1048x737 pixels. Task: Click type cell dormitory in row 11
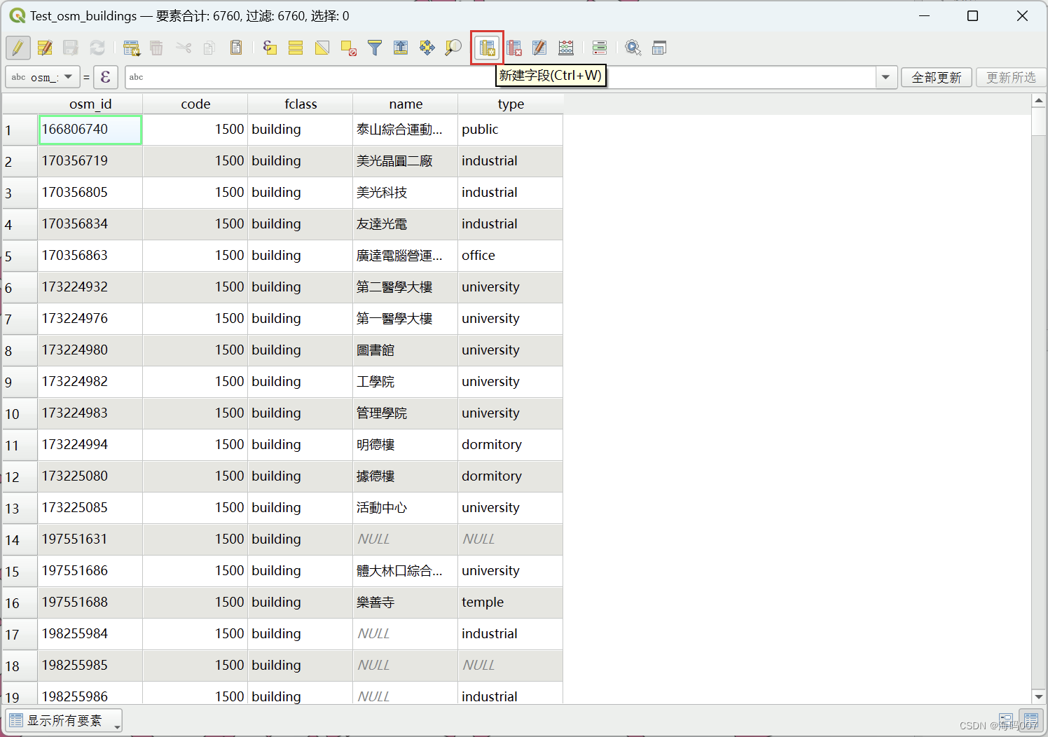[511, 445]
